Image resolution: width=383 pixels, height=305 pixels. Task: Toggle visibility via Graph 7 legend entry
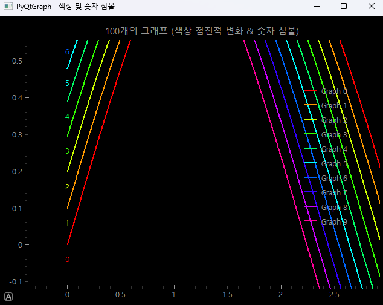[326, 192]
